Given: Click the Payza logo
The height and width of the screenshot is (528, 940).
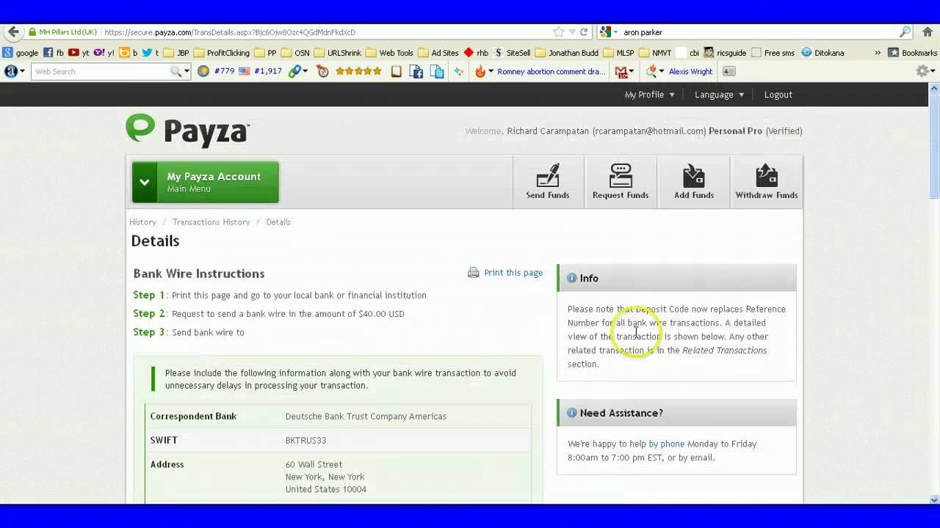Looking at the screenshot, I should point(188,130).
